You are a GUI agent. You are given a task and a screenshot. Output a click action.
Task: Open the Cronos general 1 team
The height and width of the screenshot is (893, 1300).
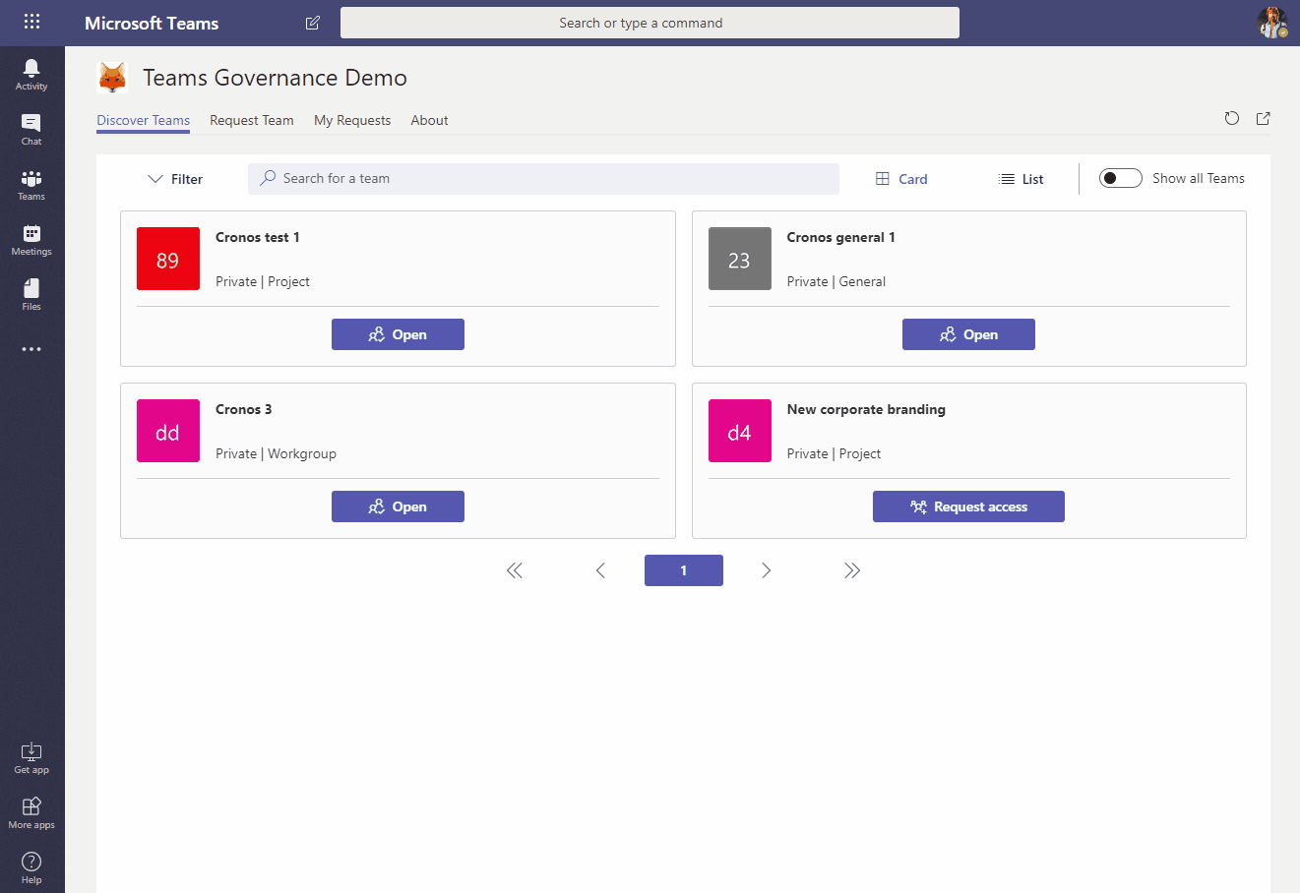[x=968, y=334]
